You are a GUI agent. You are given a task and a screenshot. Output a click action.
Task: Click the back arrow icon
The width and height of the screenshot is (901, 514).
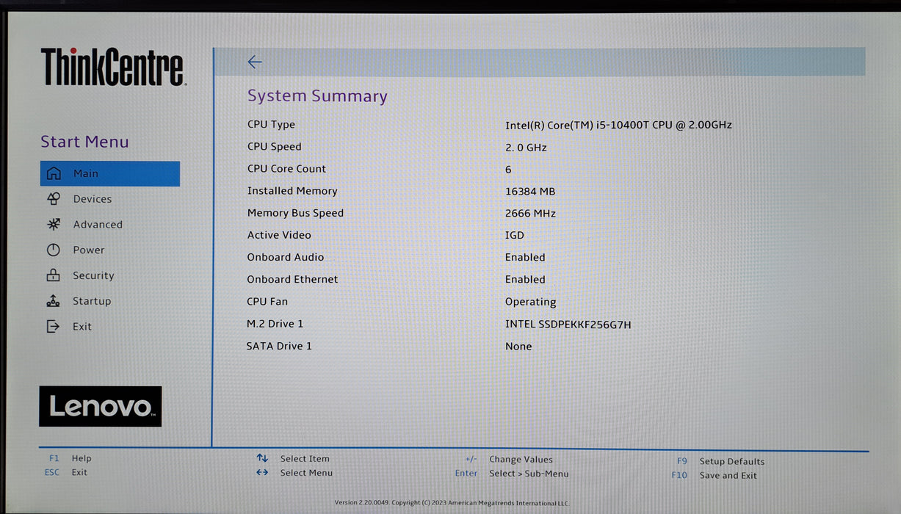click(255, 62)
